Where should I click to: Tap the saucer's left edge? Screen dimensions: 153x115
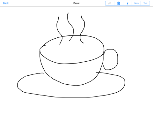18,85
